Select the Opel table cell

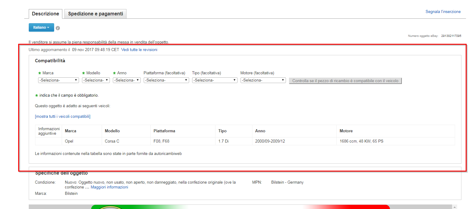pos(82,141)
